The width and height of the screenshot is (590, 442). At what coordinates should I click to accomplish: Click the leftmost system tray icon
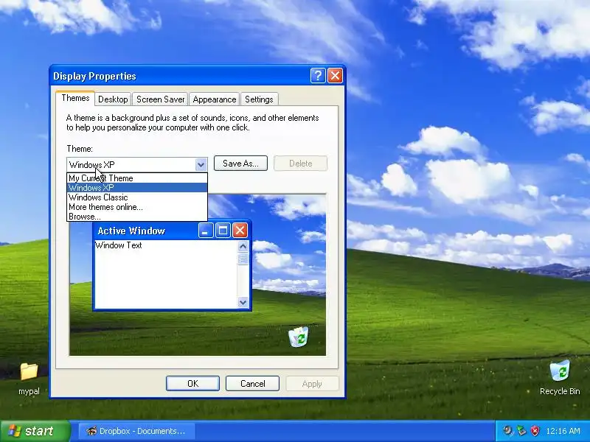coord(508,431)
